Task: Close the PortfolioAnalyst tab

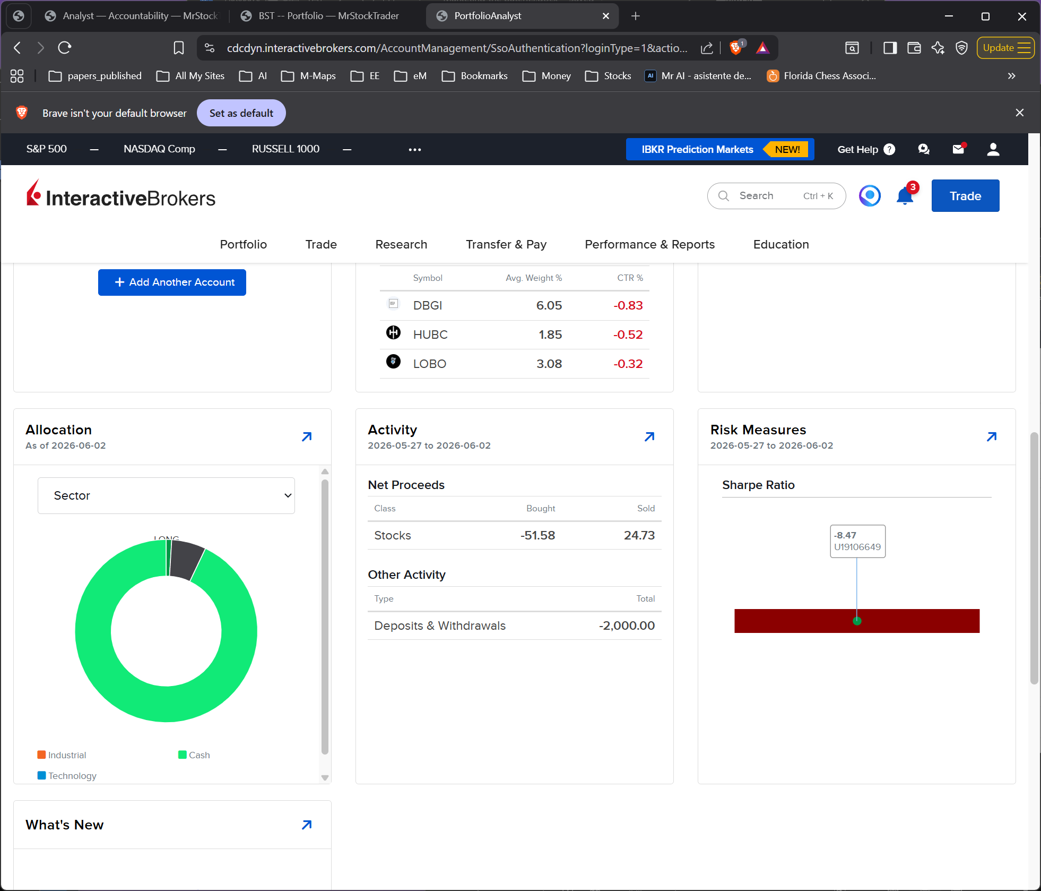Action: [x=606, y=16]
